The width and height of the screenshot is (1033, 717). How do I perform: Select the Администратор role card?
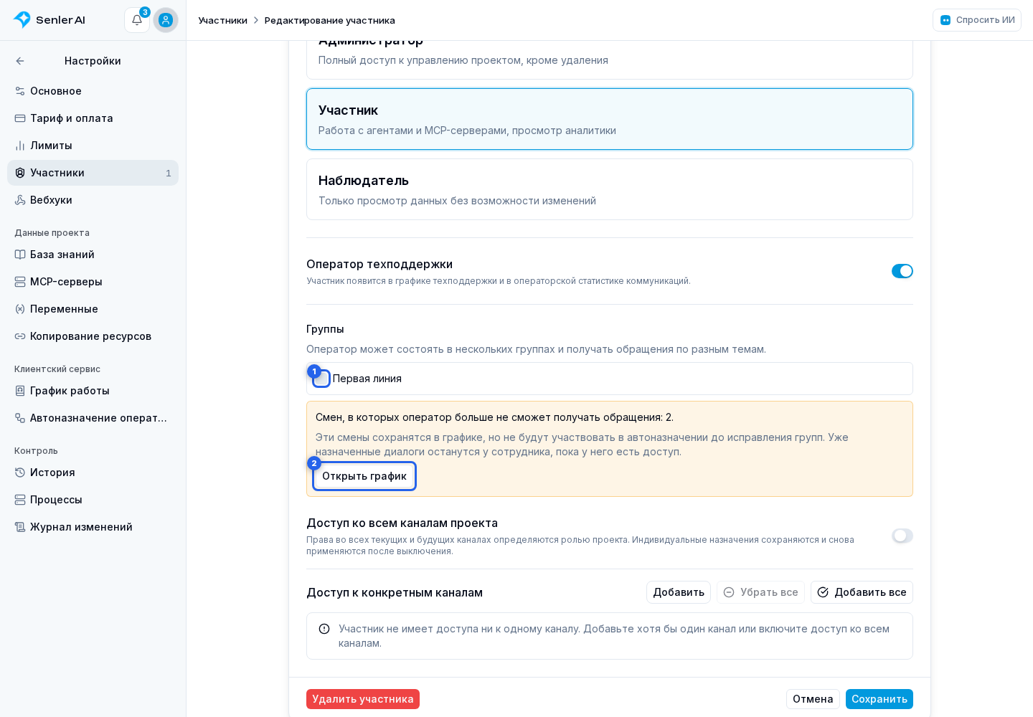coord(610,60)
